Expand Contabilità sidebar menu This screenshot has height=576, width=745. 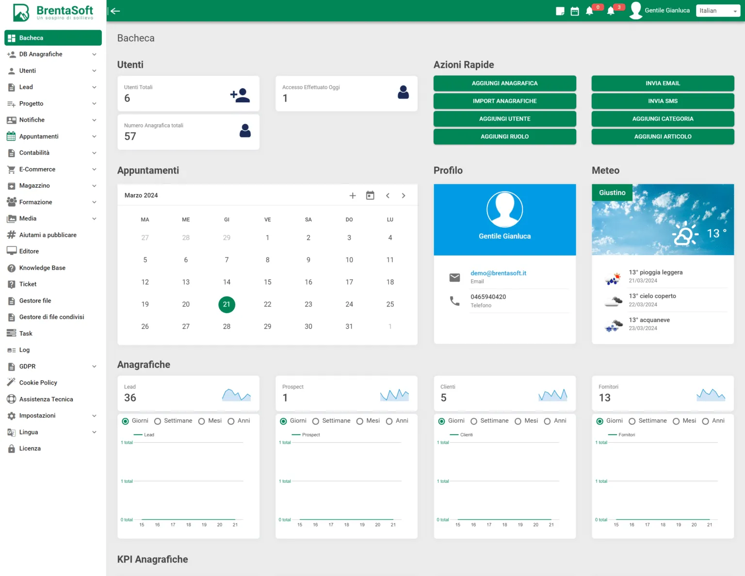[x=53, y=153]
